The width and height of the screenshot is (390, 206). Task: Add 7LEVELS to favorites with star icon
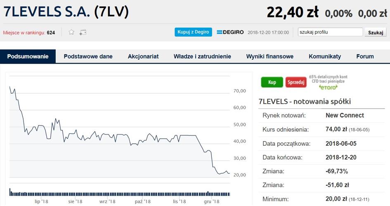71,32
